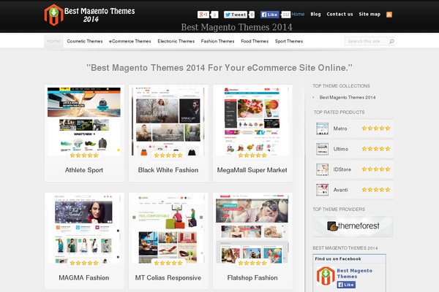Click the Find us on Facebook header
Image resolution: width=439 pixels, height=292 pixels.
[338, 258]
